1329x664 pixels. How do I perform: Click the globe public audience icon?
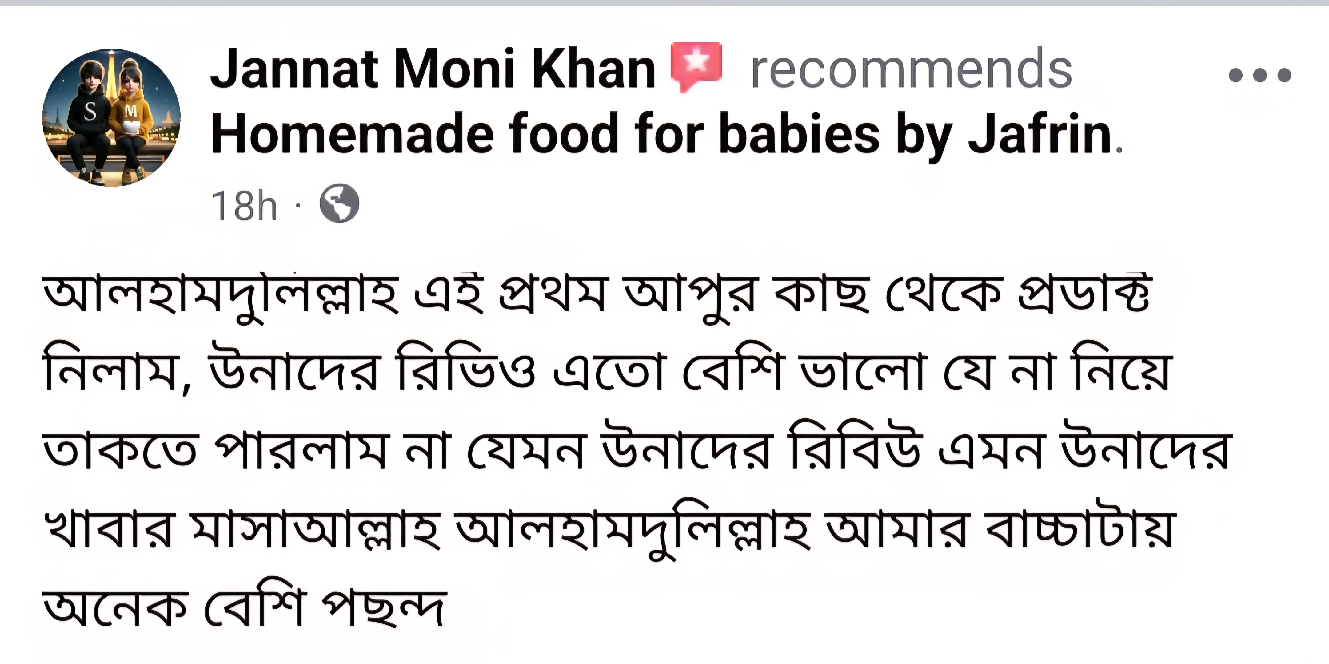tap(339, 203)
